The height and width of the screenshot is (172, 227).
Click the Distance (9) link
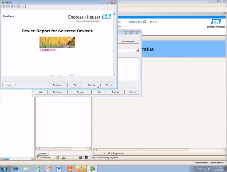(135, 22)
